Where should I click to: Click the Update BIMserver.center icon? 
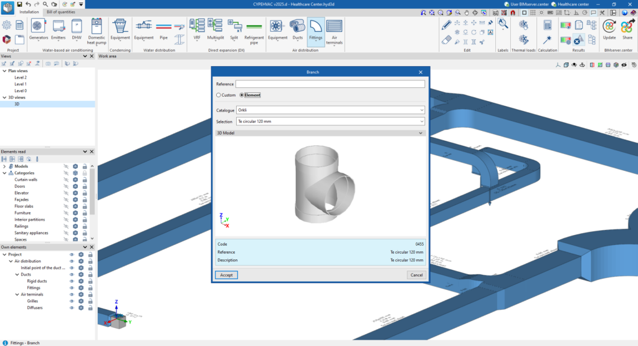click(x=609, y=30)
